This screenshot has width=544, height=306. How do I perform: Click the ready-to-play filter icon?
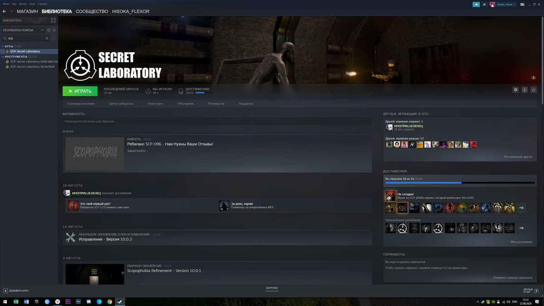54,30
